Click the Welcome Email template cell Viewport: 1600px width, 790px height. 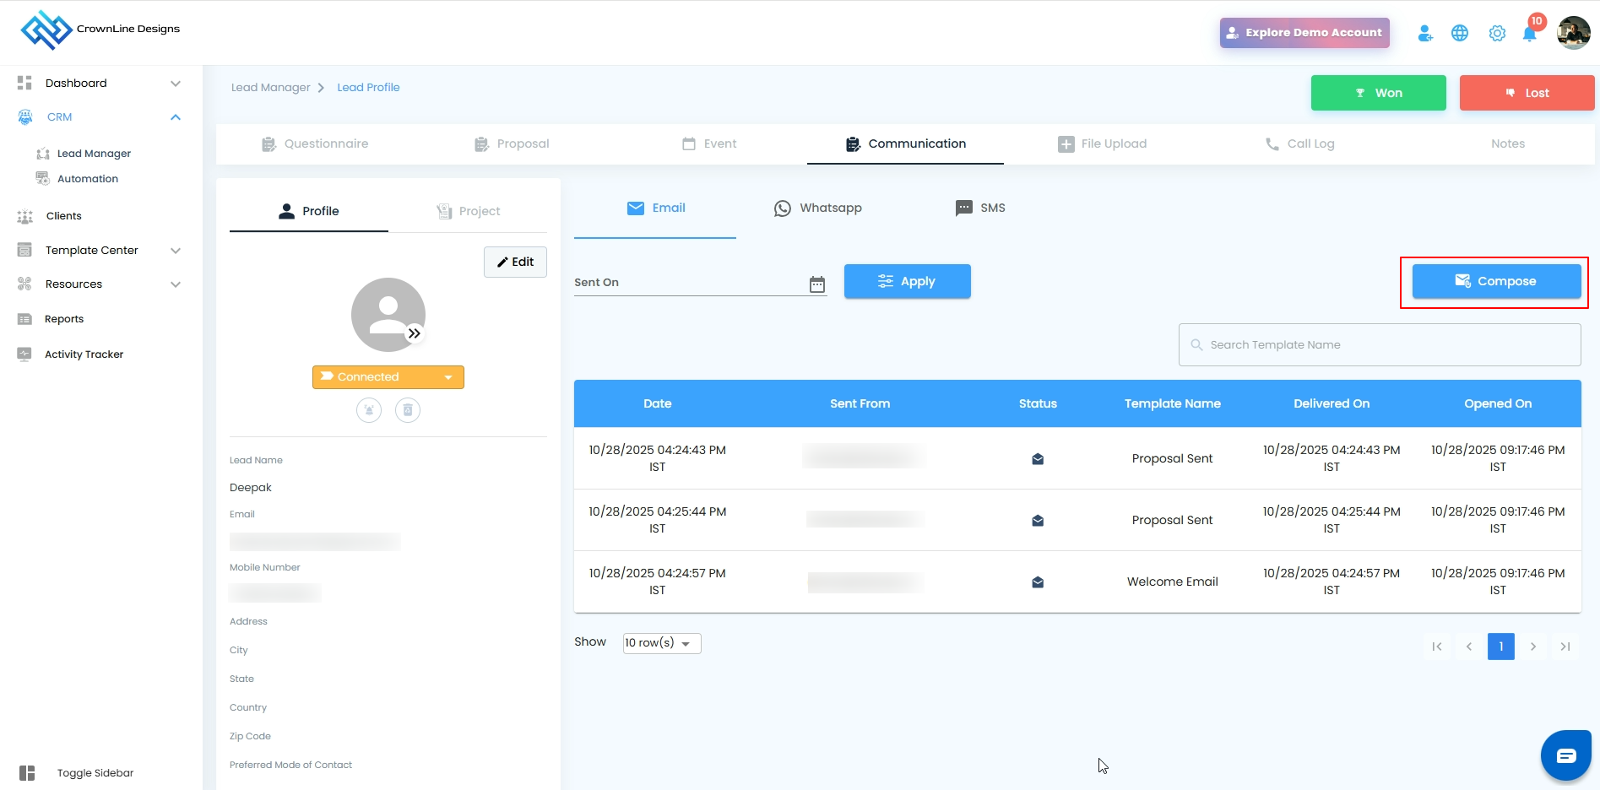click(1172, 582)
